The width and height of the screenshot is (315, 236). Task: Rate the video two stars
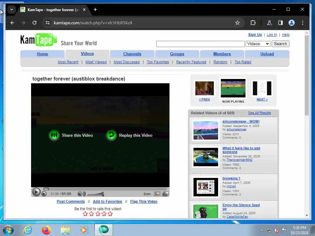[91, 214]
